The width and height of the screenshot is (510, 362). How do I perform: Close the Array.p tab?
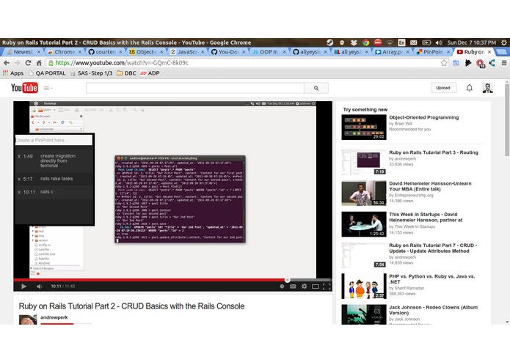click(407, 52)
